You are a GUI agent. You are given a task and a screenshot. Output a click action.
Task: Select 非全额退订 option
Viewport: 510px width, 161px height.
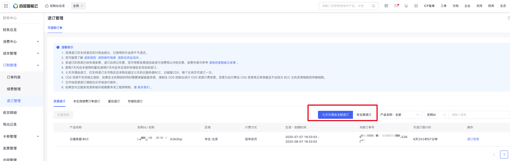[364, 115]
